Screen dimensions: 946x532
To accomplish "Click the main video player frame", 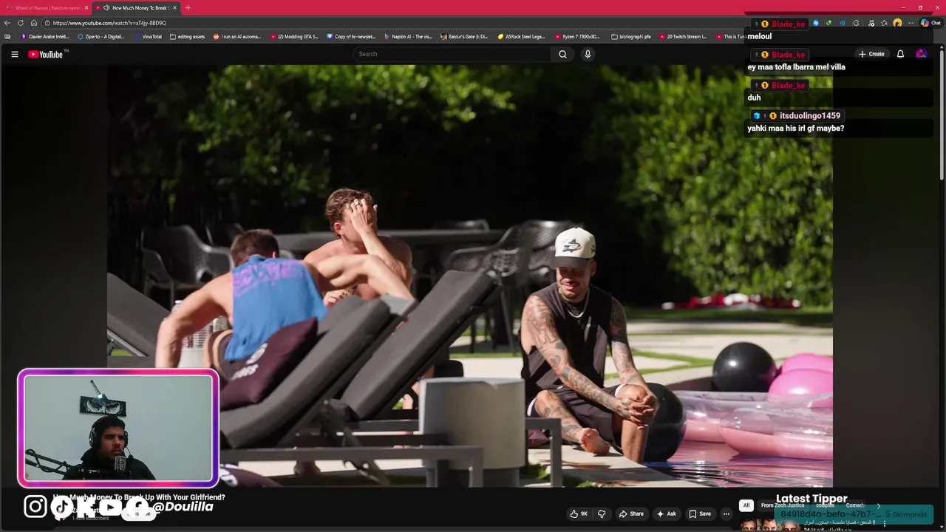I will pyautogui.click(x=470, y=276).
